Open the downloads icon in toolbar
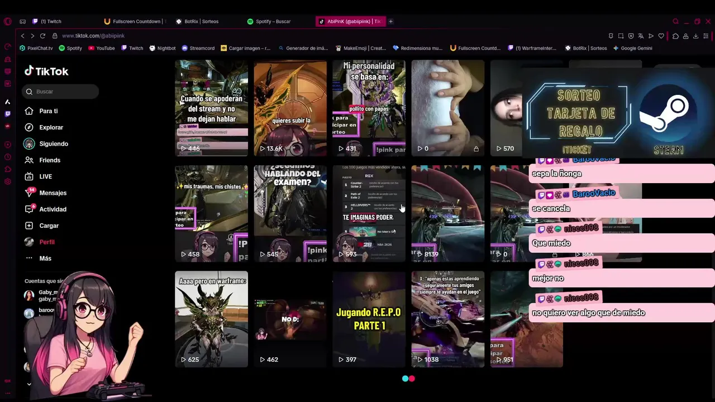This screenshot has height=402, width=715. coord(695,36)
